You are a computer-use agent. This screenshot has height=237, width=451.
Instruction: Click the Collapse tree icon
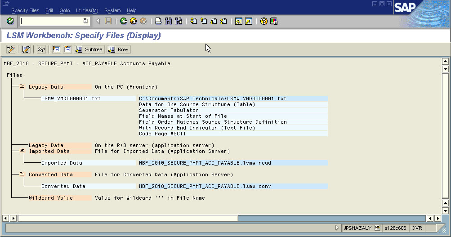(67, 49)
